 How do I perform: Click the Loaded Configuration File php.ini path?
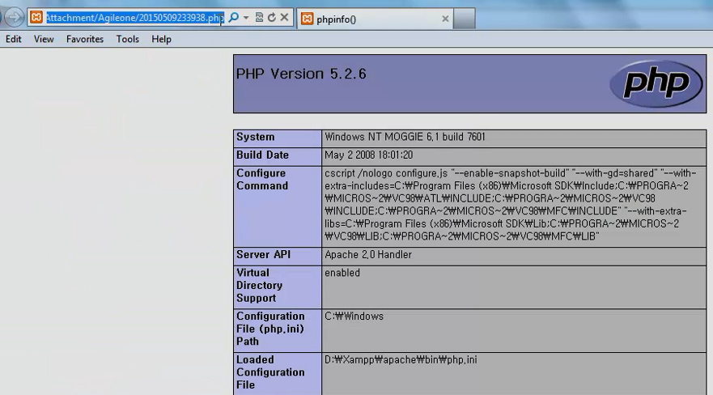401,360
